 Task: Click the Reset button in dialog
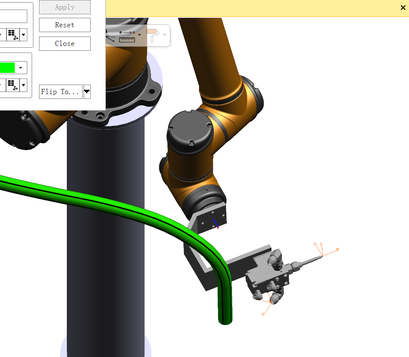(x=65, y=25)
